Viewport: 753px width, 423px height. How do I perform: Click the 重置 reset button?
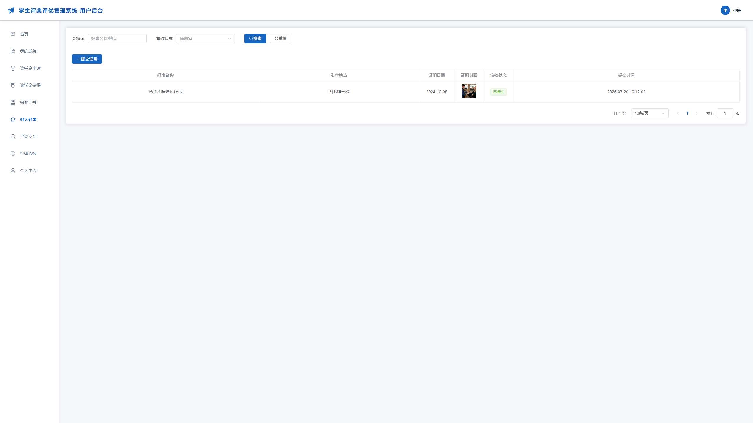[x=281, y=39]
